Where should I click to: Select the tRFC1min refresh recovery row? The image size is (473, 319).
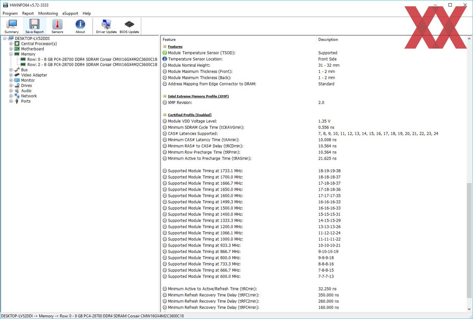point(314,295)
